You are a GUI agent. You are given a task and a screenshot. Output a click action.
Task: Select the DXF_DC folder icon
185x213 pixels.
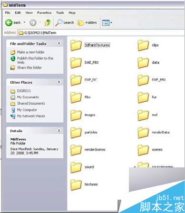(76, 80)
